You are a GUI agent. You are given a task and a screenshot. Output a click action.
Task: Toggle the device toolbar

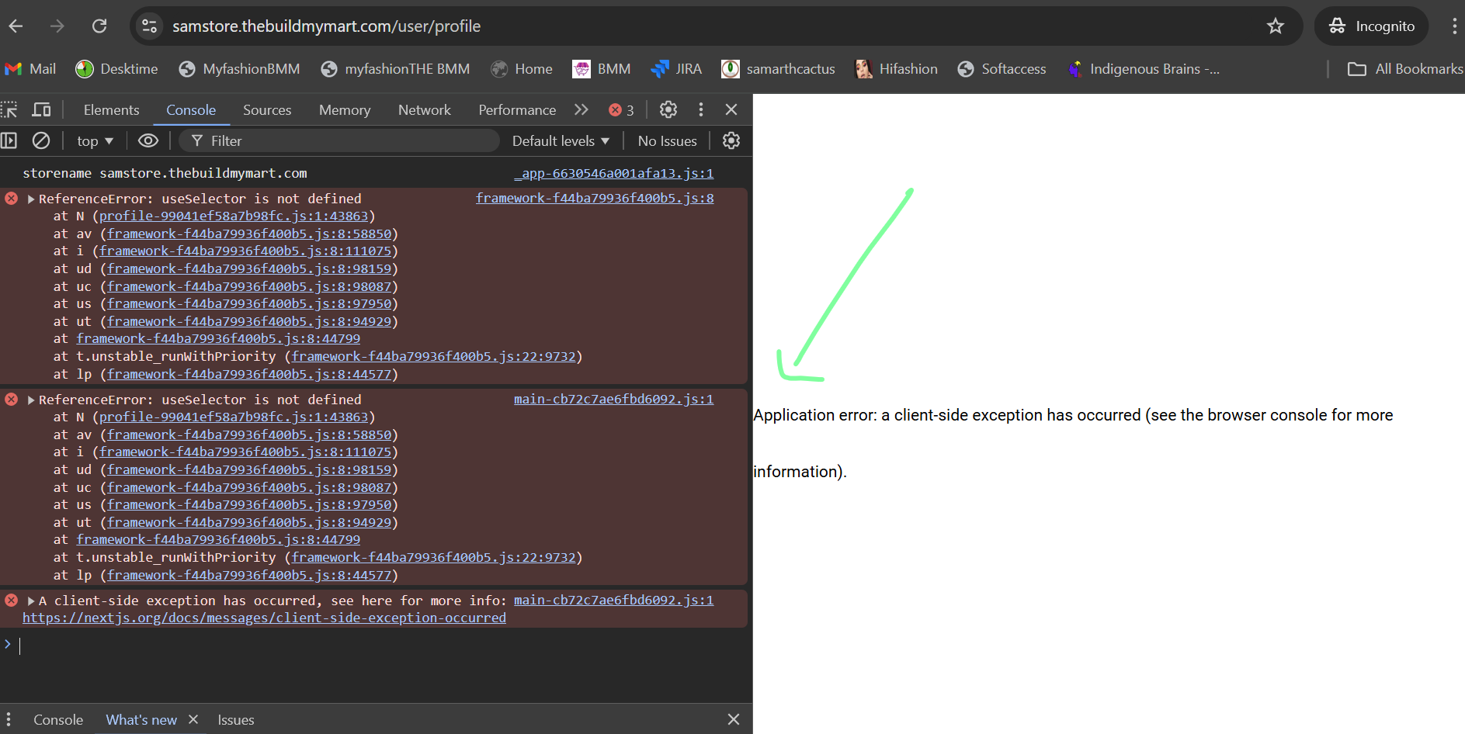tap(41, 110)
